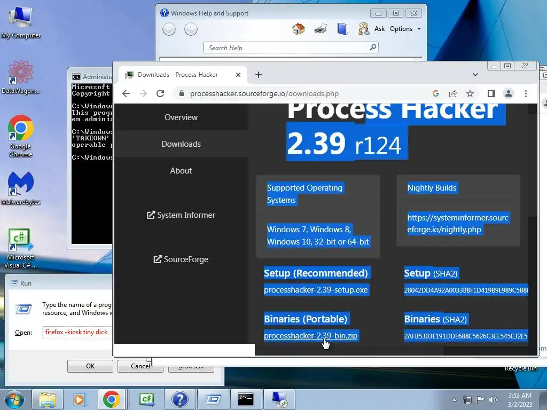Open a new Chrome tab

[x=259, y=75]
